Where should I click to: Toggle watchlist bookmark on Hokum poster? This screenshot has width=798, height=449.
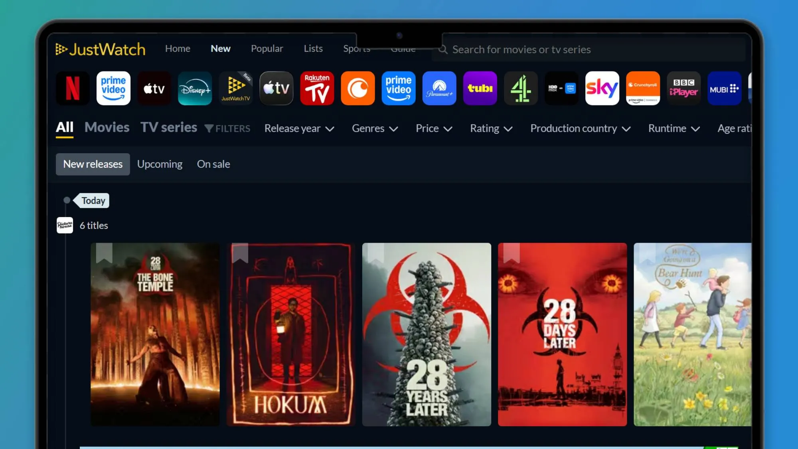click(240, 253)
